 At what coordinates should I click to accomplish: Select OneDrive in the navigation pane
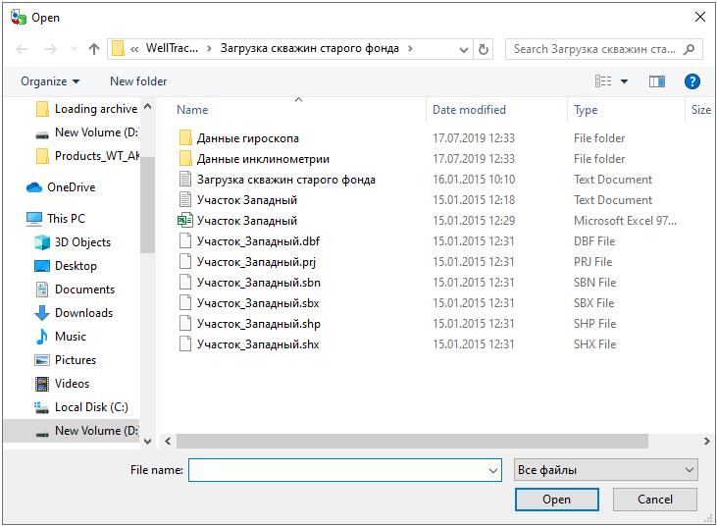[x=71, y=187]
